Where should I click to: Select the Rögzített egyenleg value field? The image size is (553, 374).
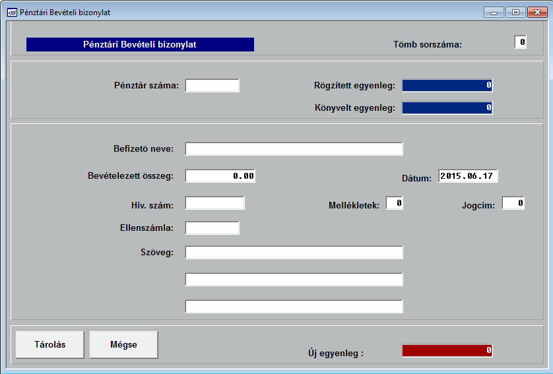pyautogui.click(x=447, y=85)
